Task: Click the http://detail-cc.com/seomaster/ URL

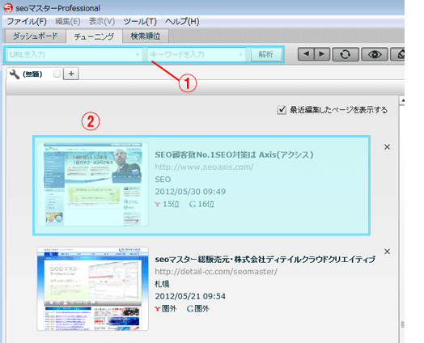Action: click(216, 271)
